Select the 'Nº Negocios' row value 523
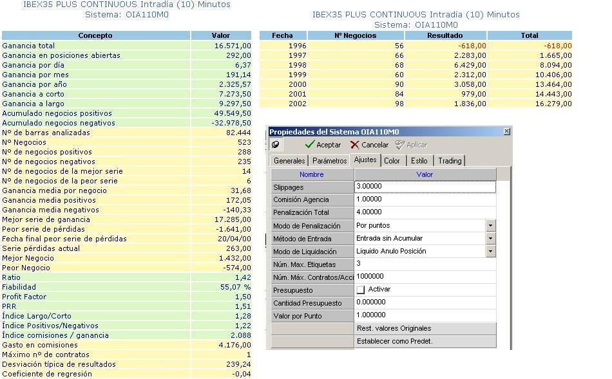The height and width of the screenshot is (379, 612). 244,142
